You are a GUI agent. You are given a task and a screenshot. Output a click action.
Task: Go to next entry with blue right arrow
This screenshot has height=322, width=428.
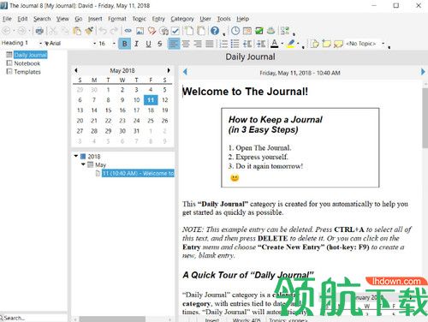423,72
